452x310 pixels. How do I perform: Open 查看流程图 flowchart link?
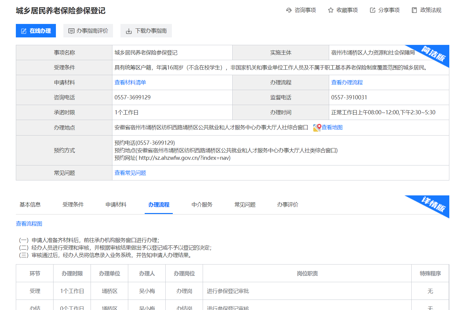click(29, 224)
